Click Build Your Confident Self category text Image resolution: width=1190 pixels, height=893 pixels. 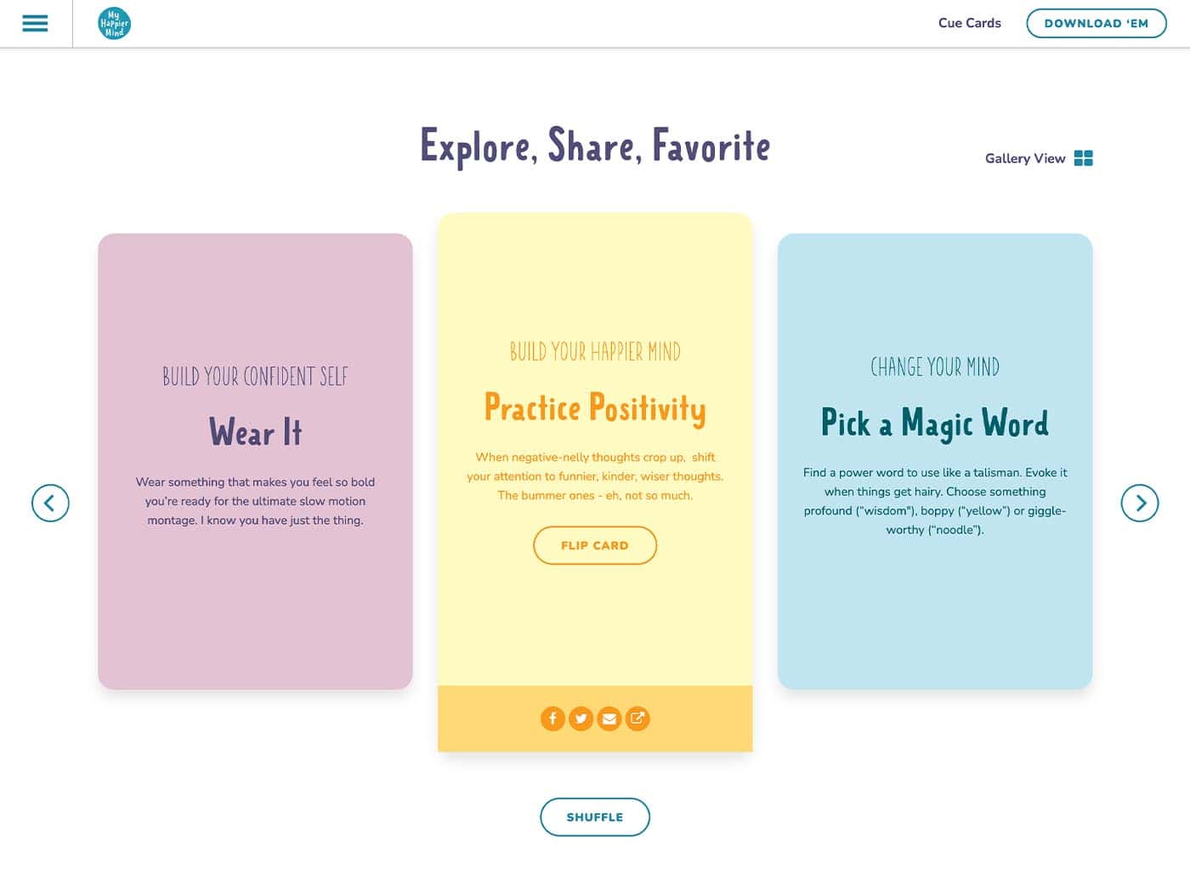[x=255, y=376]
